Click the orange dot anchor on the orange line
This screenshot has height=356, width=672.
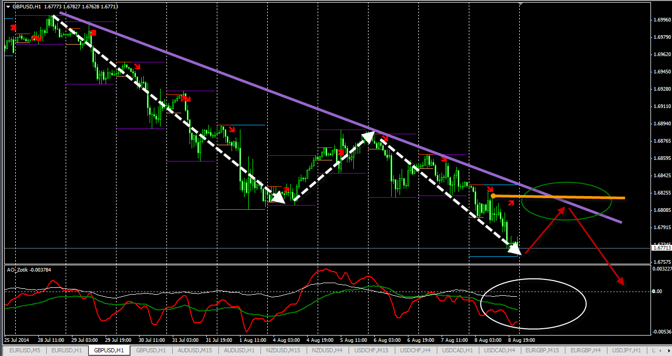point(493,196)
